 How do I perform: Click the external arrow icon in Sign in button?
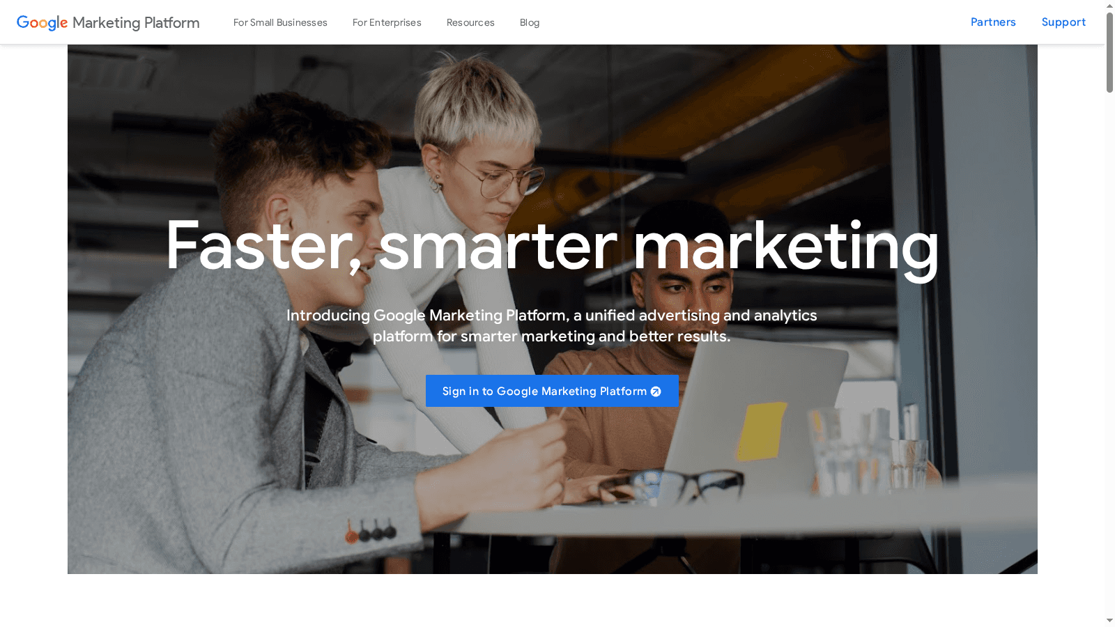(656, 392)
